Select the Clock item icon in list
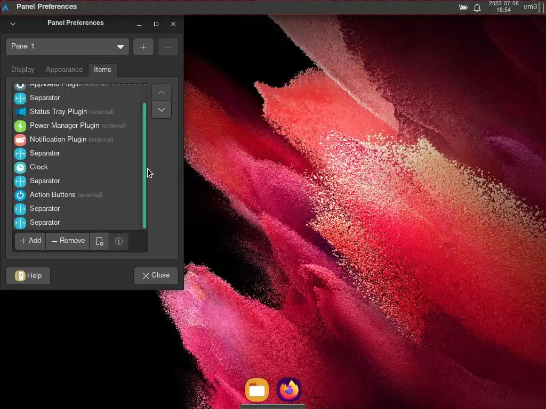546x409 pixels. [20, 167]
